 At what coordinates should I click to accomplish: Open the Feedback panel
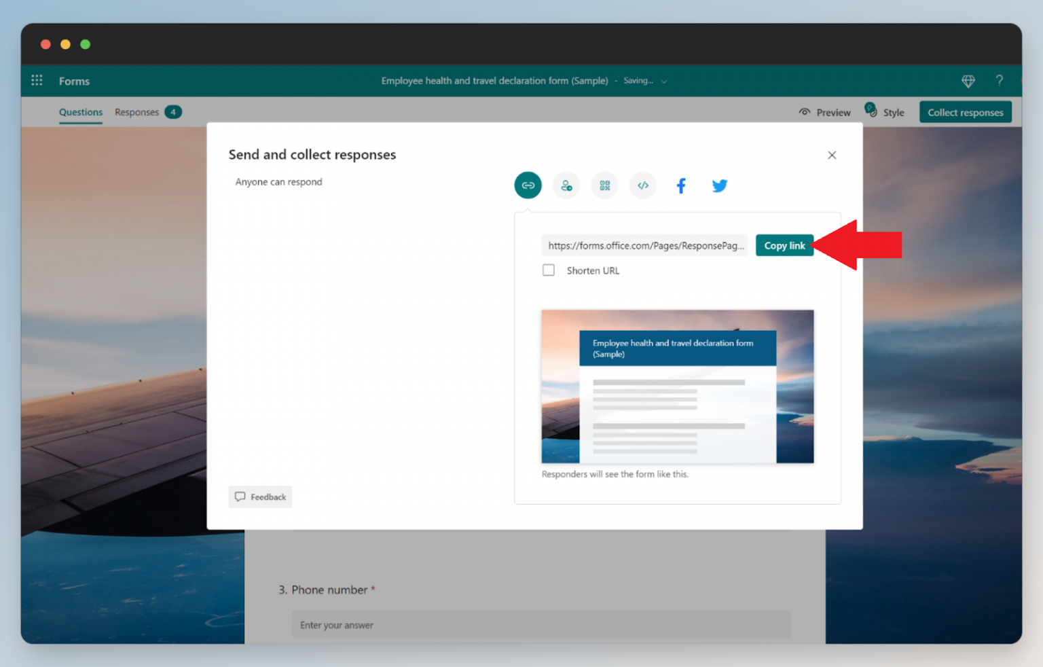[x=260, y=497]
